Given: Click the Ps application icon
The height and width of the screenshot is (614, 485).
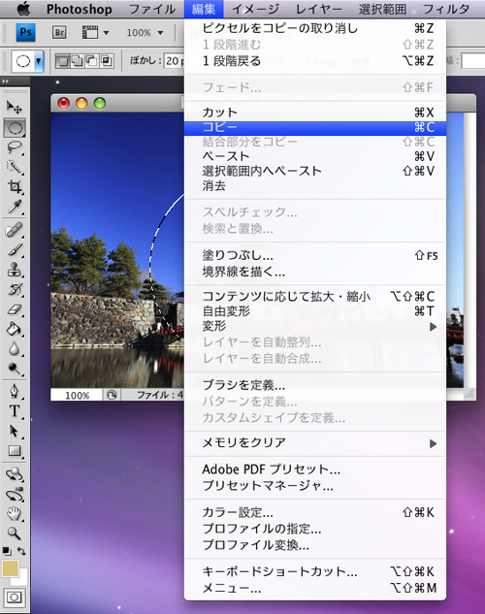Looking at the screenshot, I should (x=26, y=32).
